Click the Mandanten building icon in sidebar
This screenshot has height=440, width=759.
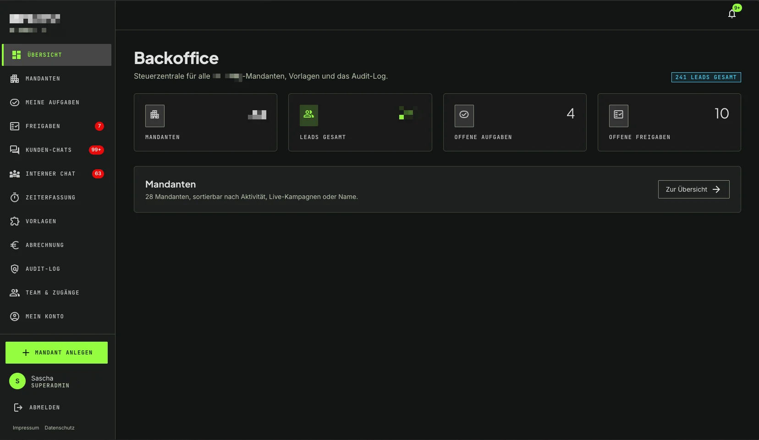point(15,79)
